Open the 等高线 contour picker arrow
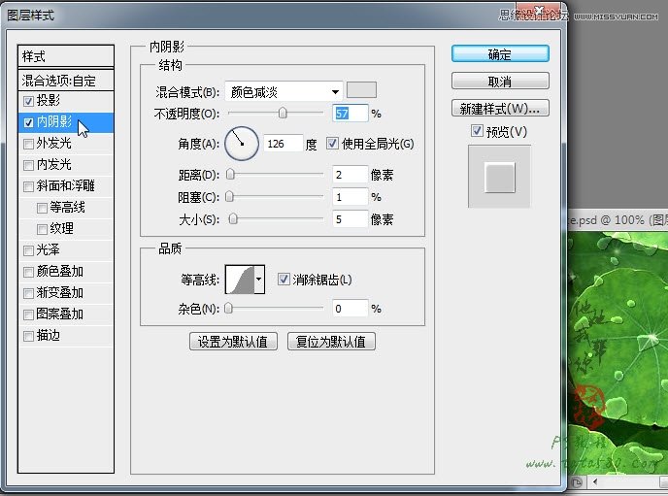 pyautogui.click(x=259, y=280)
